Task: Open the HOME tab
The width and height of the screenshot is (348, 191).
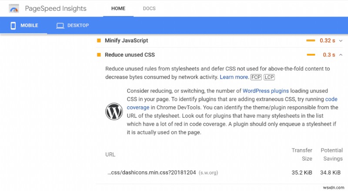Action: (x=118, y=8)
